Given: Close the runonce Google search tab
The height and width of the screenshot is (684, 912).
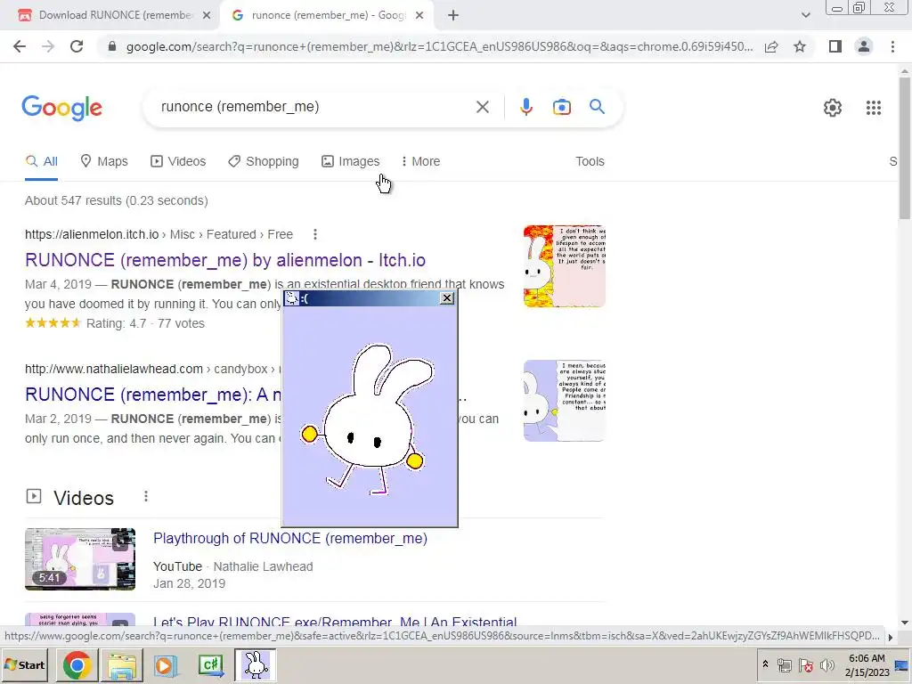Looking at the screenshot, I should coord(419,15).
